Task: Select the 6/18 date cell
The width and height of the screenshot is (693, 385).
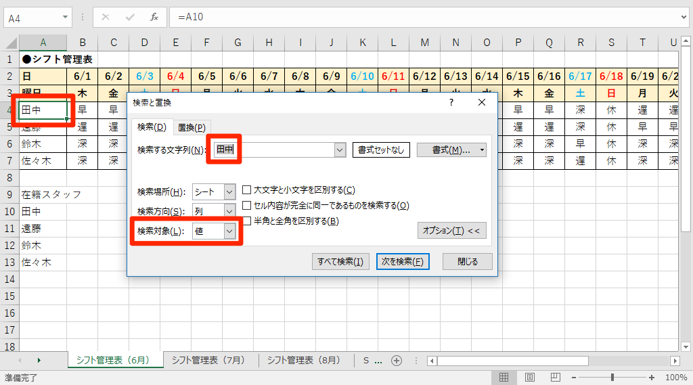Action: (611, 76)
